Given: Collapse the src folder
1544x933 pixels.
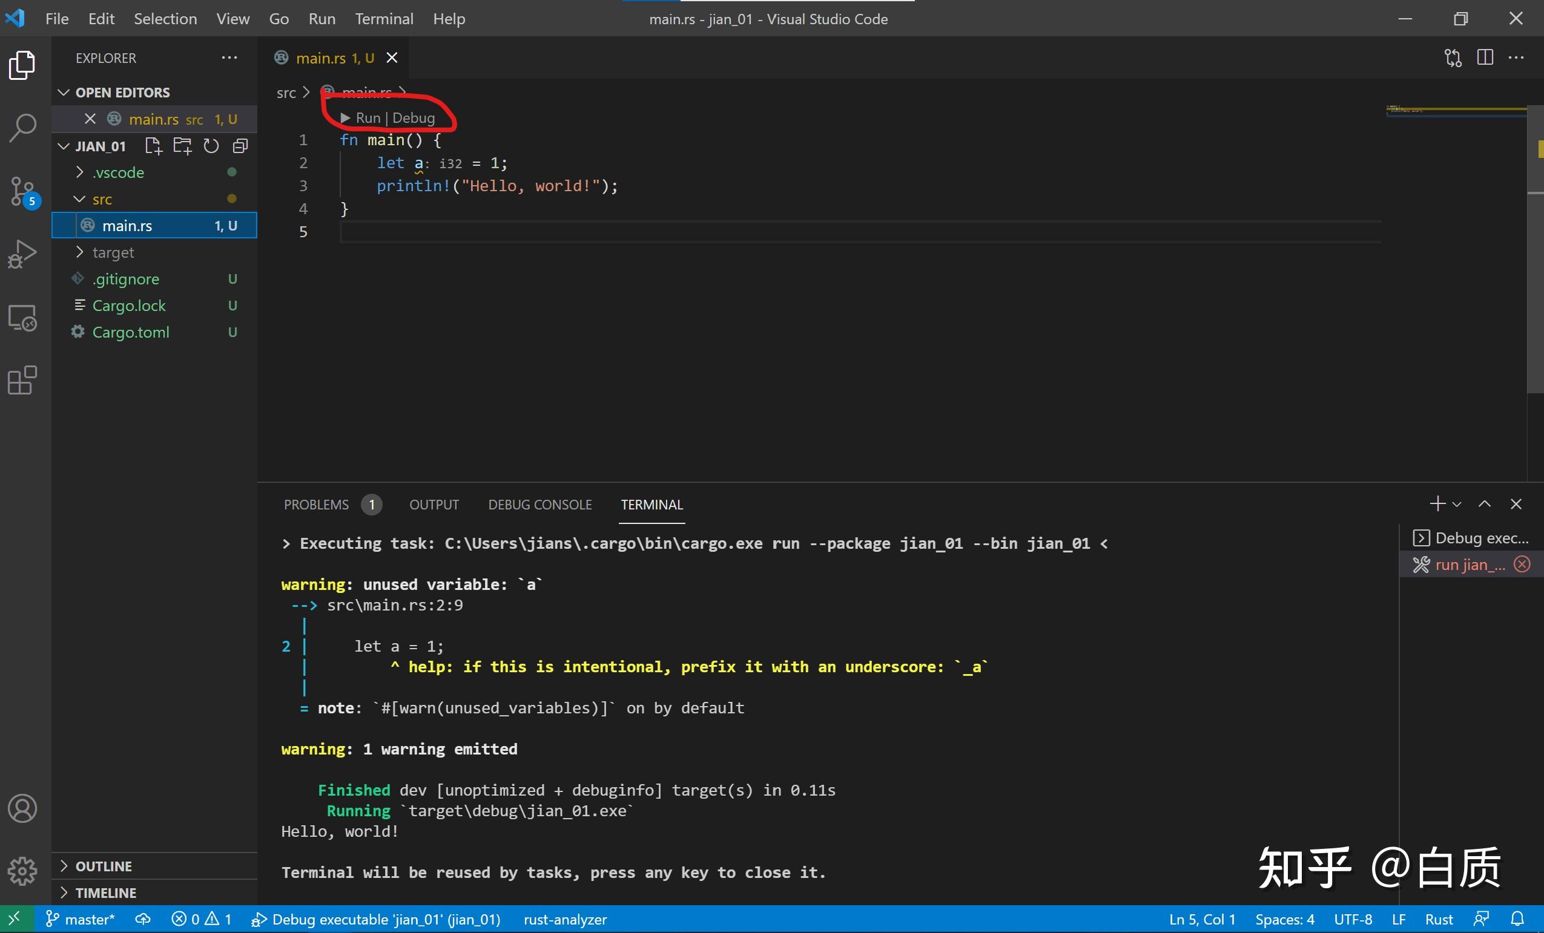Looking at the screenshot, I should 102,199.
